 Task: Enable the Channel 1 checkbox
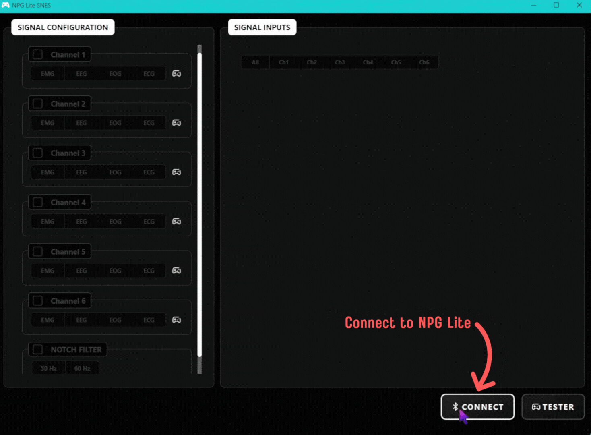[x=38, y=54]
